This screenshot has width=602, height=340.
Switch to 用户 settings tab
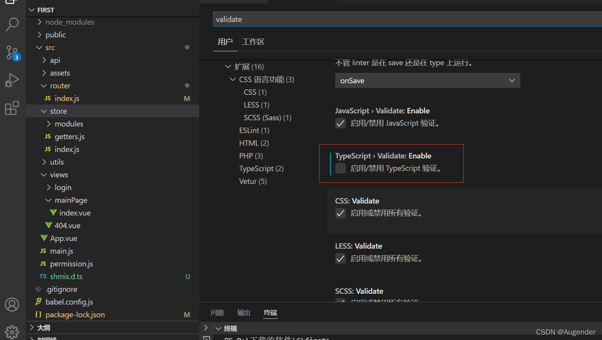pyautogui.click(x=225, y=42)
